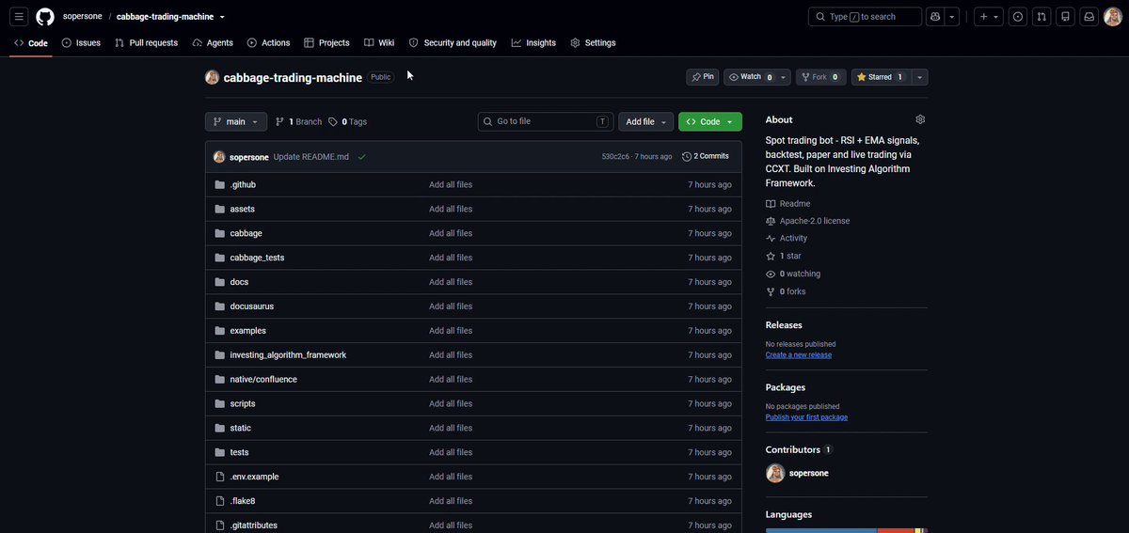The width and height of the screenshot is (1129, 533).
Task: Switch to the Agents tab
Action: 213,43
